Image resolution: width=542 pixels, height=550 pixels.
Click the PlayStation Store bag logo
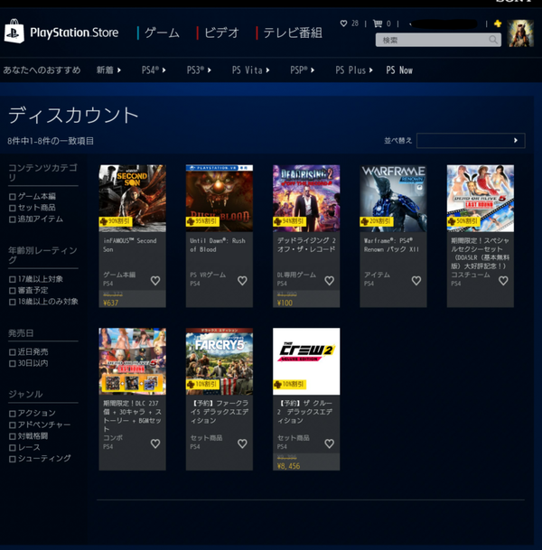click(14, 32)
